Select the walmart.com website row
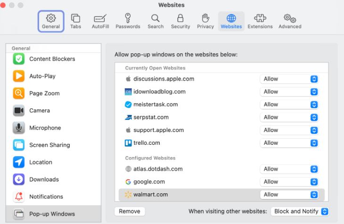Image resolution: width=344 pixels, height=224 pixels. click(x=221, y=195)
